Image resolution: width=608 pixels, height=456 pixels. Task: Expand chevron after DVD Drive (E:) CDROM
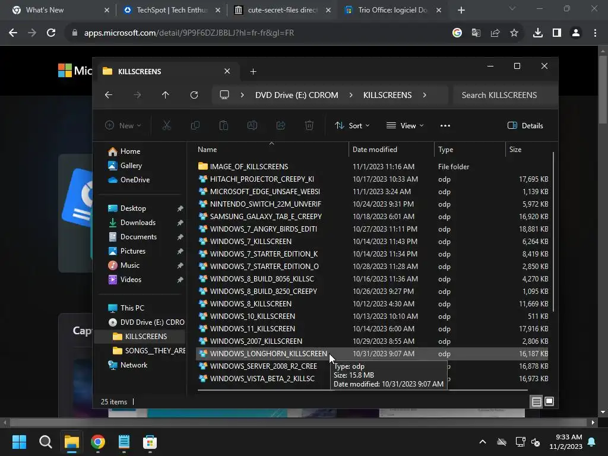(x=351, y=95)
